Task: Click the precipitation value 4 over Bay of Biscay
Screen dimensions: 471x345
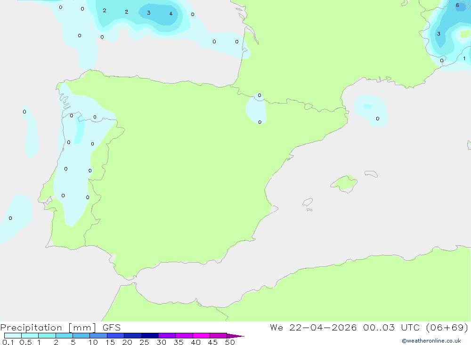Action: pos(171,14)
